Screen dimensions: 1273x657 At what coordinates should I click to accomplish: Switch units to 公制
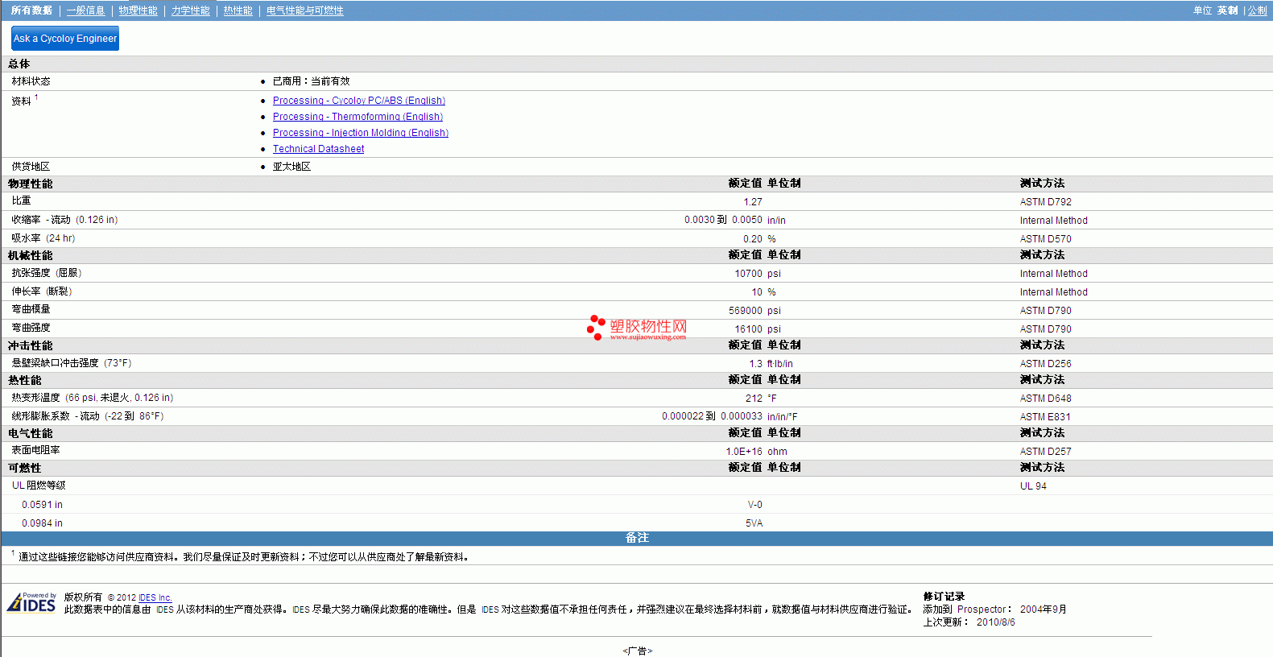click(x=1257, y=10)
